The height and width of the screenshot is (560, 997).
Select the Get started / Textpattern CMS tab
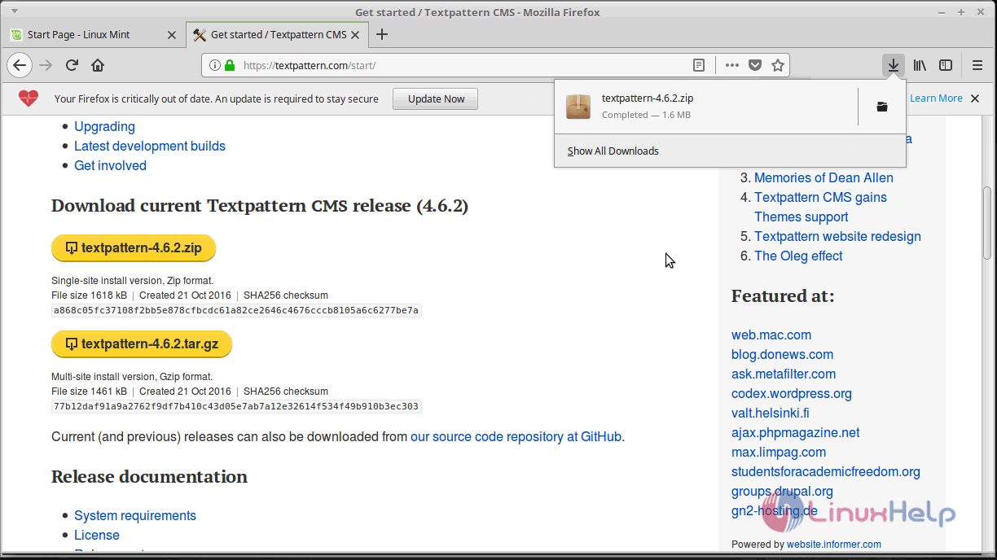277,34
